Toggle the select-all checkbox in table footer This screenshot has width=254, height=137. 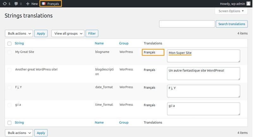[x=9, y=123]
